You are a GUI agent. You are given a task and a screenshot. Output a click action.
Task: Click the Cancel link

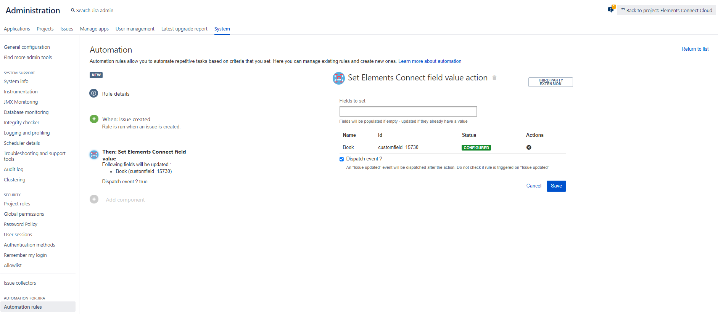point(533,186)
